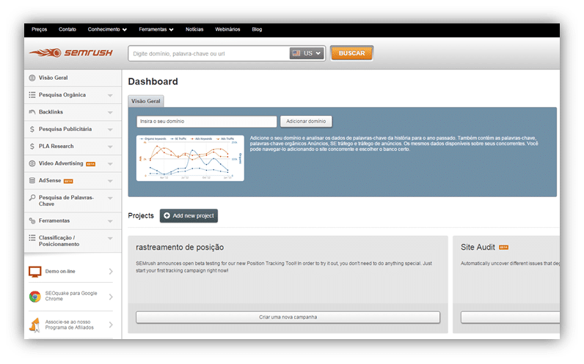This screenshot has height=364, width=584.
Task: Click the Backlinks link icon
Action: pyautogui.click(x=32, y=112)
